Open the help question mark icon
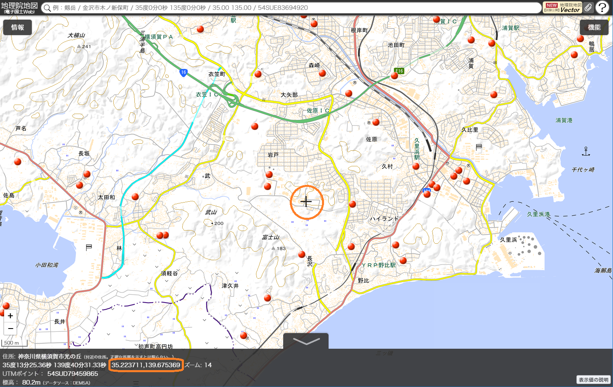The width and height of the screenshot is (613, 387). coord(602,7)
